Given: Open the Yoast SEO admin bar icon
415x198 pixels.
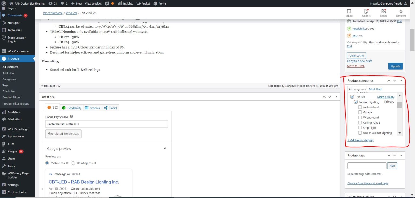Looking at the screenshot, I should click(107, 4).
